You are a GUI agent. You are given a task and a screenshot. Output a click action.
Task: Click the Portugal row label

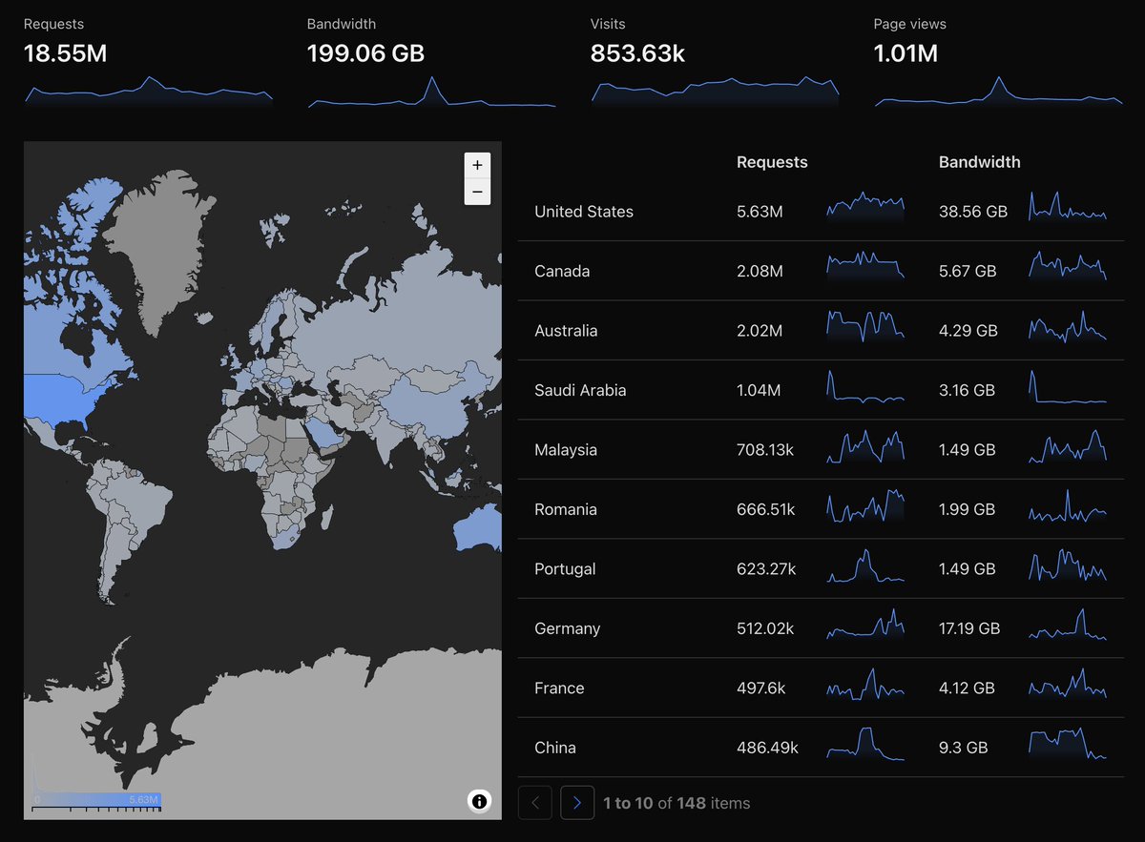565,568
